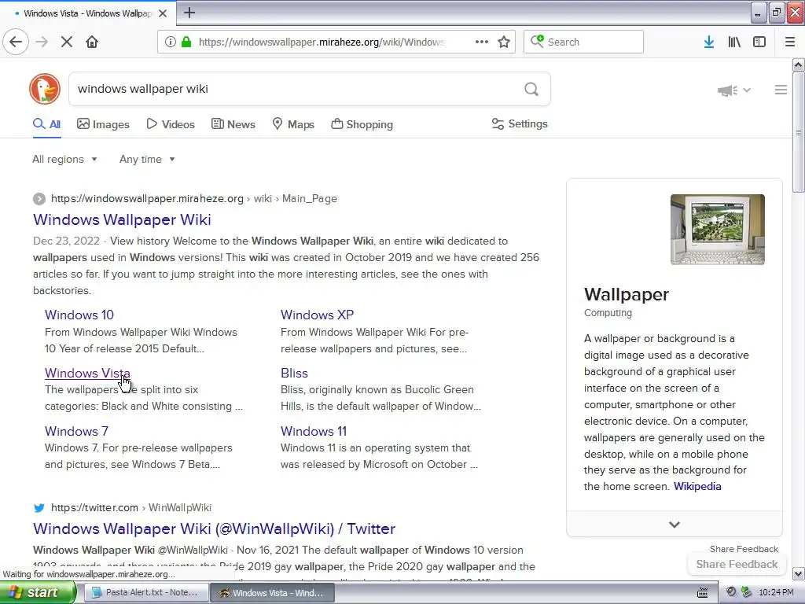Open the Firefox home page icon

tap(92, 42)
